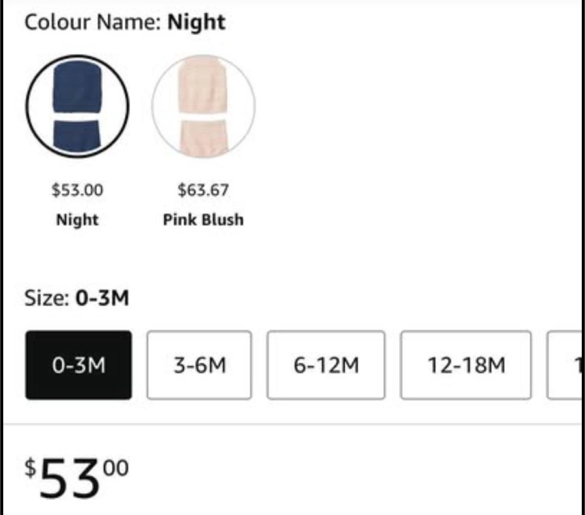The width and height of the screenshot is (585, 515).
Task: Click the Night label below the swatch
Action: point(77,220)
